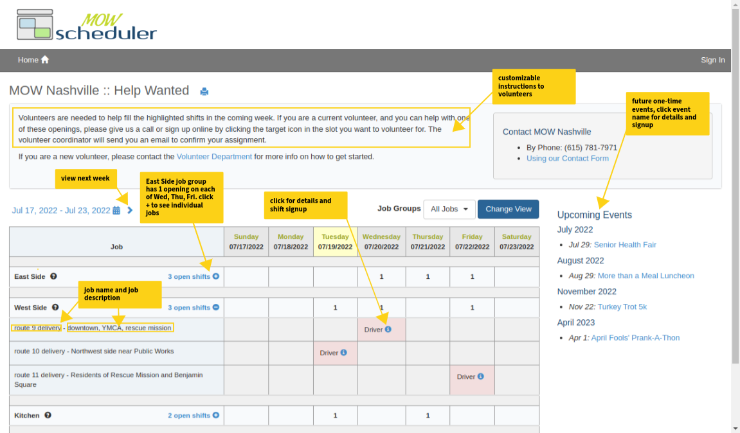Click East Side Wednesday open count 1
The image size is (740, 433).
tap(381, 277)
